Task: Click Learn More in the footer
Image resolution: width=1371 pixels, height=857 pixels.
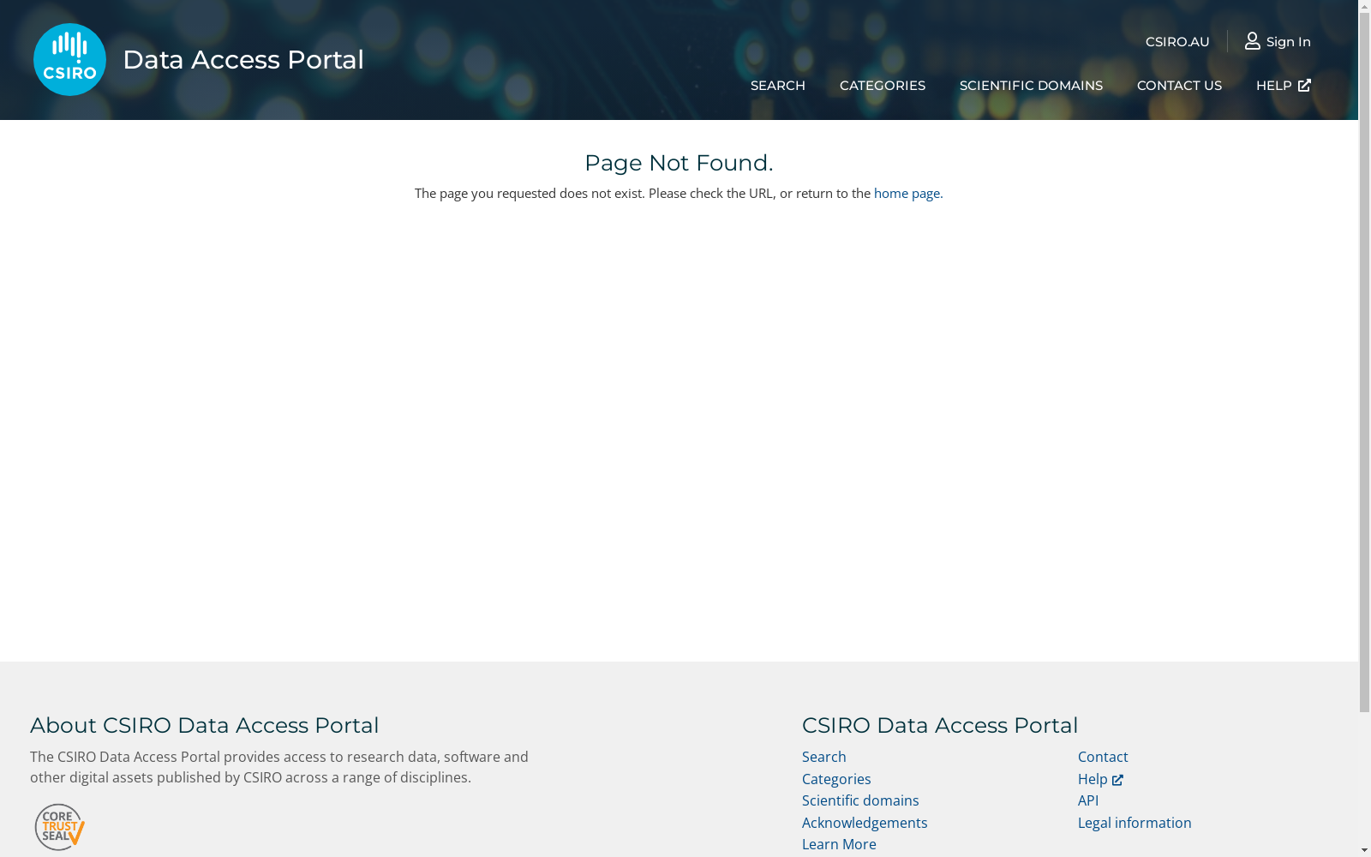Action: click(x=839, y=844)
